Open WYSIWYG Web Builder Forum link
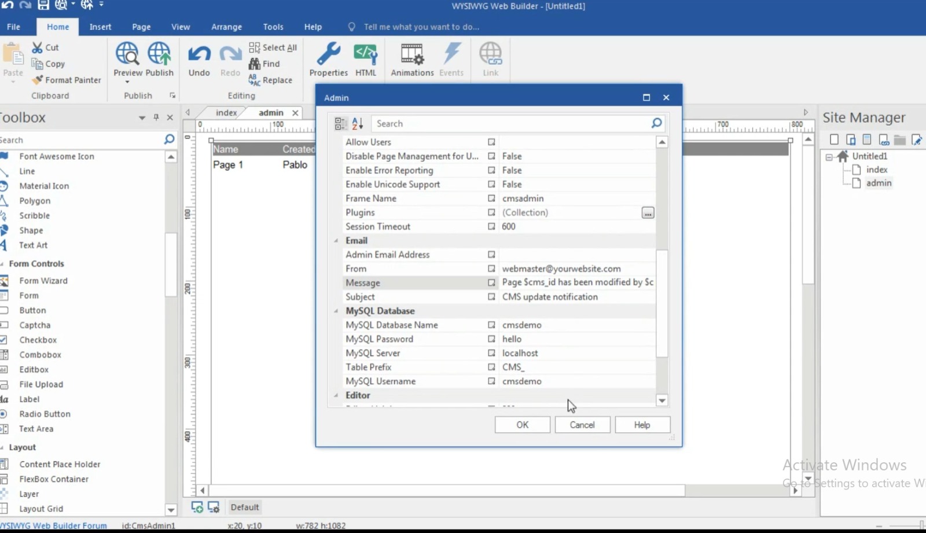 coord(53,526)
